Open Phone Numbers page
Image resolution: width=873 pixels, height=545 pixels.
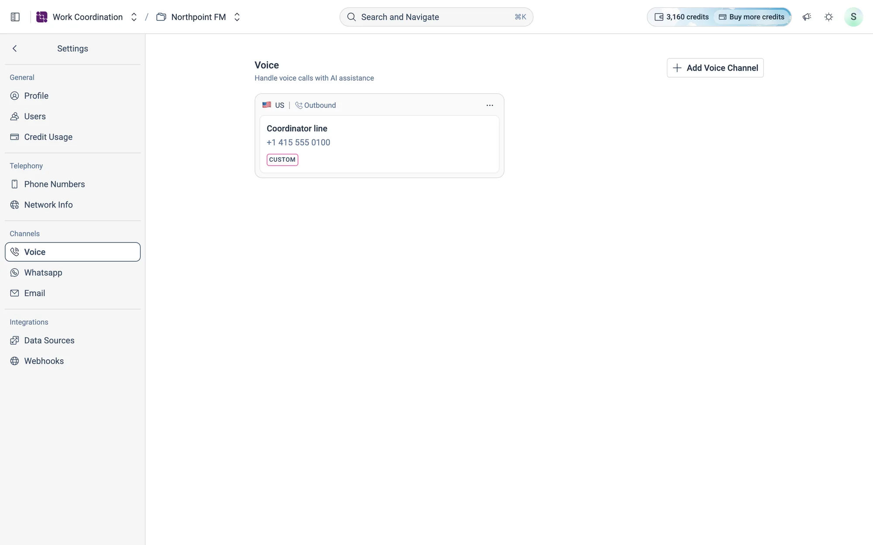pos(73,184)
